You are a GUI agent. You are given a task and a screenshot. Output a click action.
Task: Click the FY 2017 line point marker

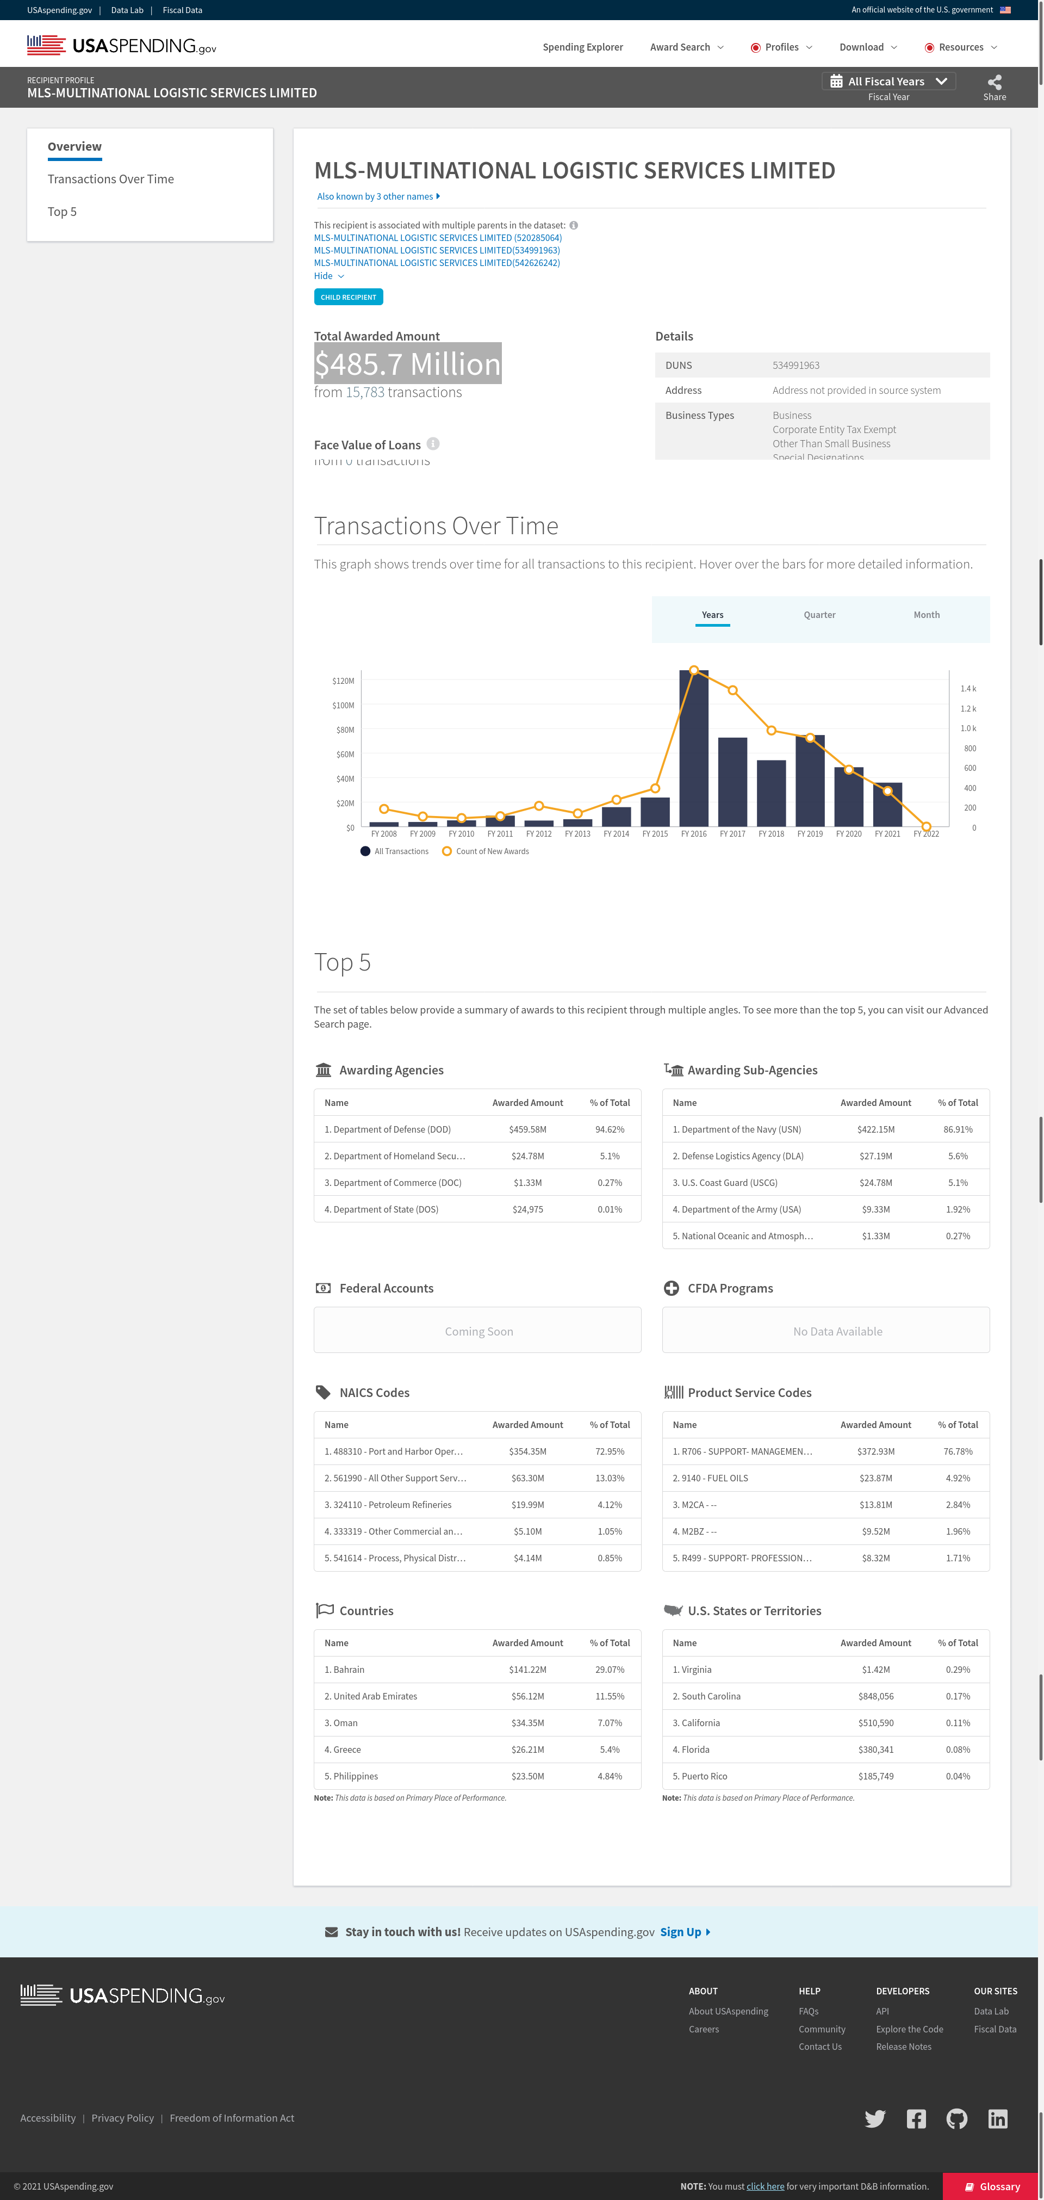point(732,689)
